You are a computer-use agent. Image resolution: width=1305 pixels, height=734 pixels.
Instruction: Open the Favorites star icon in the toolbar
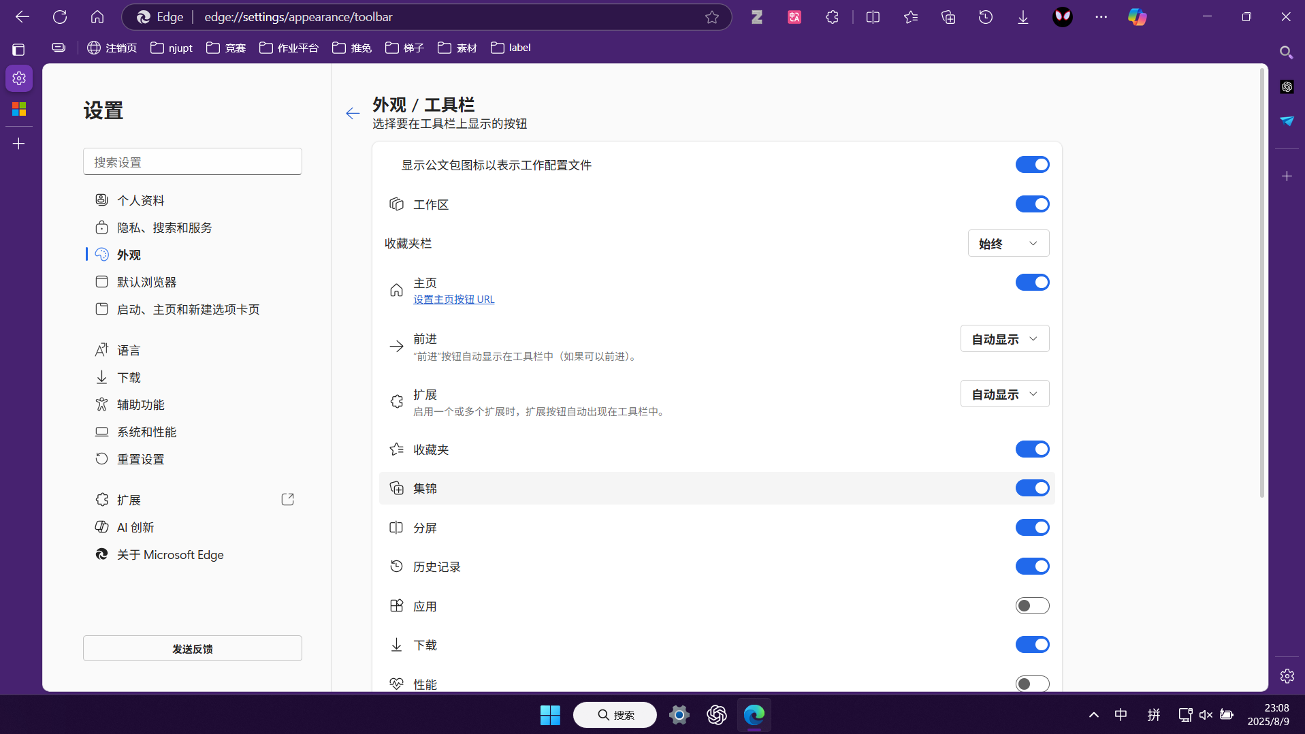point(911,17)
